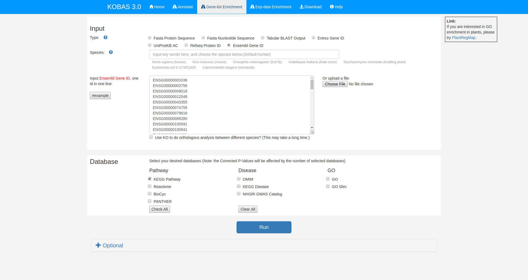Uncheck the KEGG Pathway checkbox
Screen dimensions: 528x280
coord(150,179)
